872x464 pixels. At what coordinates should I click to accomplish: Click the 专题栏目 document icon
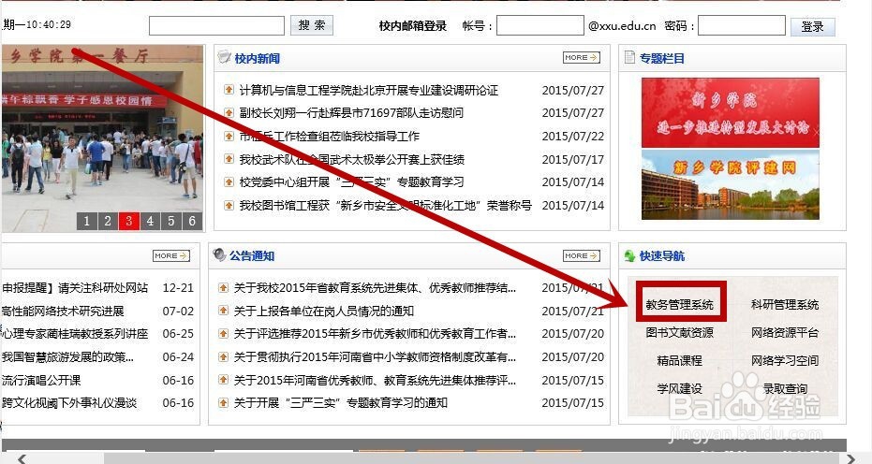click(629, 57)
